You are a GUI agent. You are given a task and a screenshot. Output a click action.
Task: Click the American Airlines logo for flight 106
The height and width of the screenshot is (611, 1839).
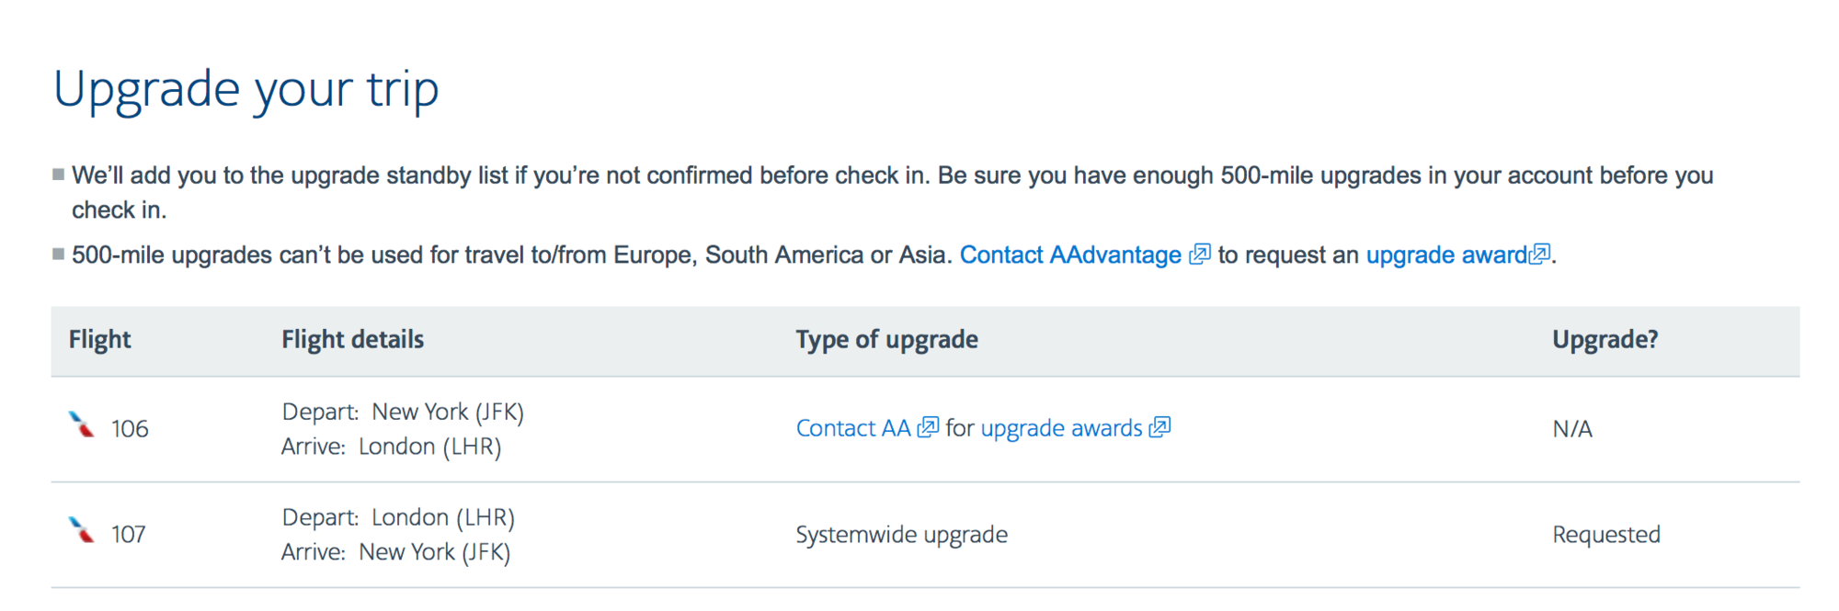point(82,424)
